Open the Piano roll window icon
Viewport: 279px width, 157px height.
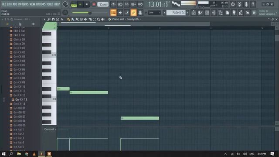point(200,13)
